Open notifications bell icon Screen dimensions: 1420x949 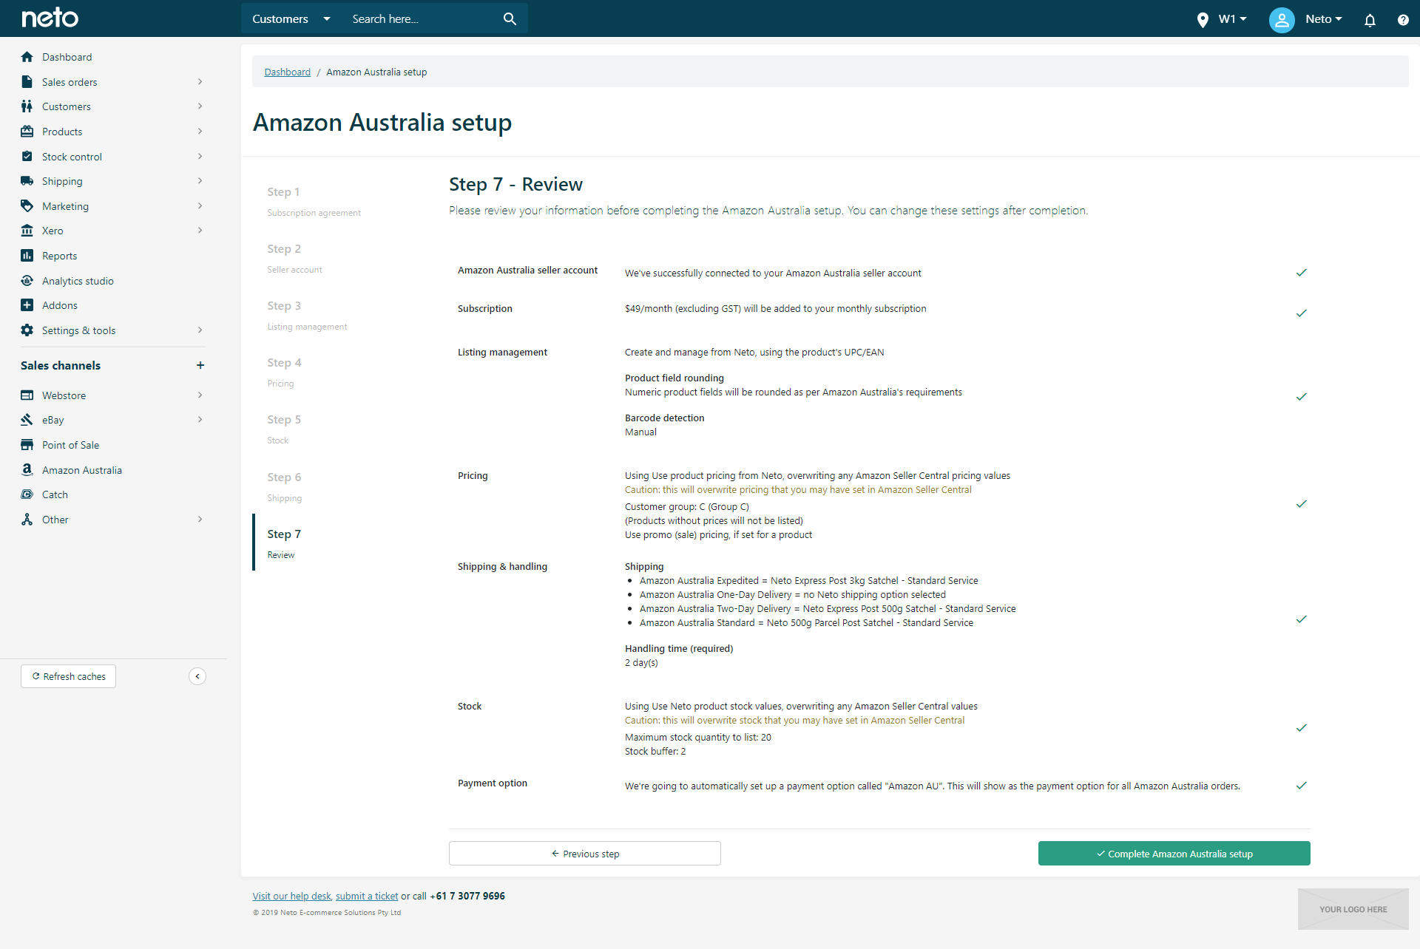click(x=1370, y=20)
